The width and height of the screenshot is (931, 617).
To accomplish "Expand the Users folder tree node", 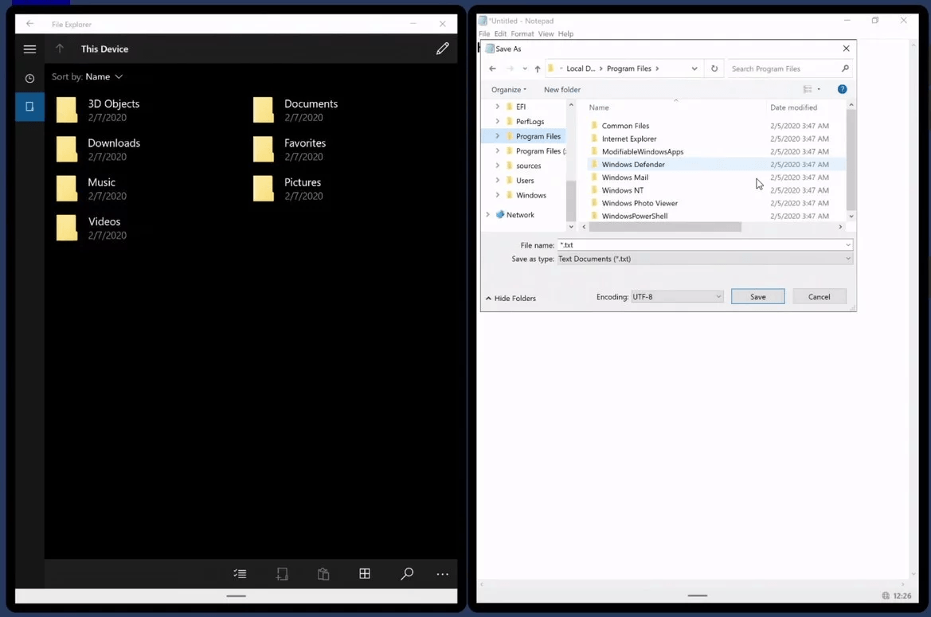I will tap(498, 181).
